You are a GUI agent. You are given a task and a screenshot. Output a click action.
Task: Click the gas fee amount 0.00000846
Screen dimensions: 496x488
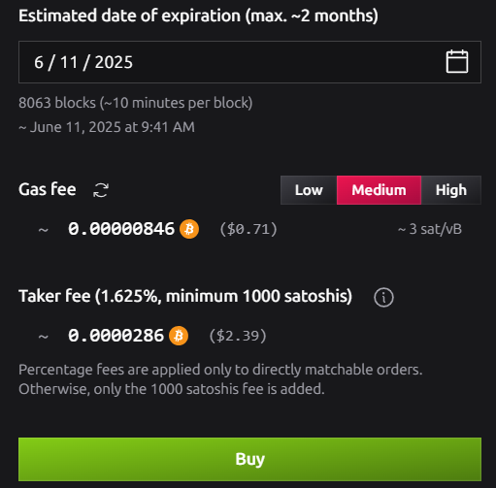tap(121, 229)
